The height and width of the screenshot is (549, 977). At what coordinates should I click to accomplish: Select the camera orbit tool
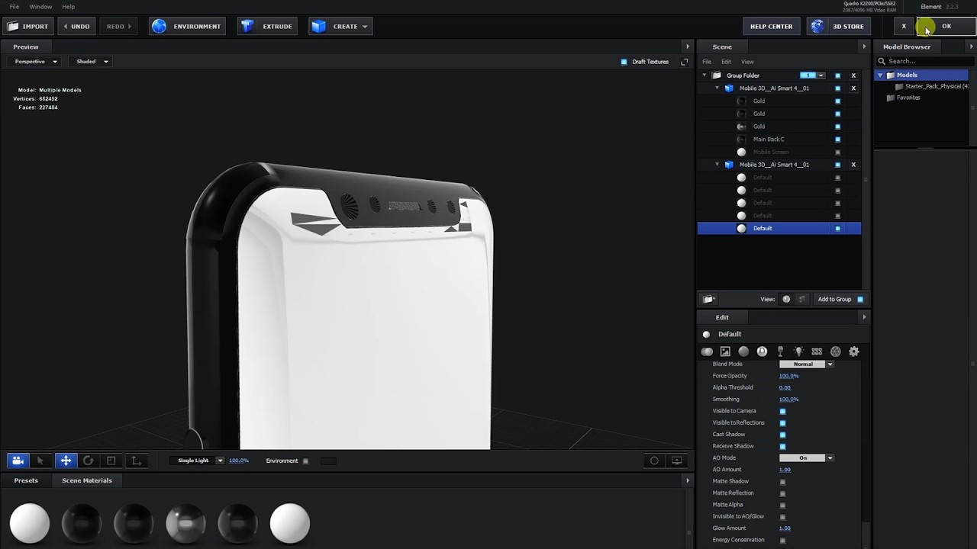18,461
